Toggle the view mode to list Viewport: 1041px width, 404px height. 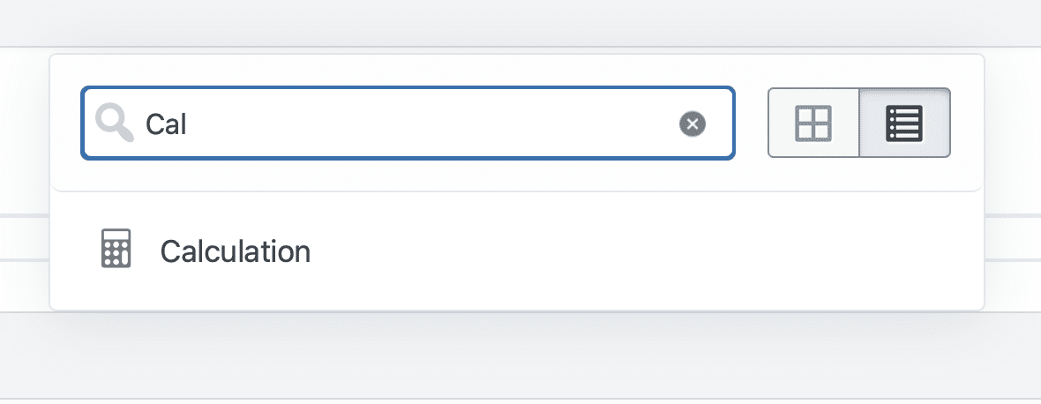[x=904, y=123]
